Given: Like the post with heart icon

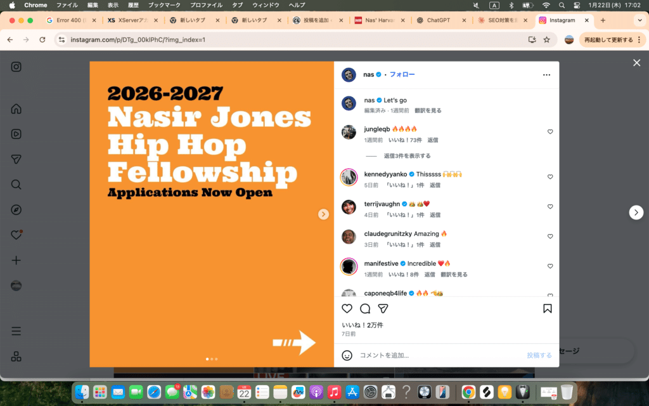Looking at the screenshot, I should (347, 308).
